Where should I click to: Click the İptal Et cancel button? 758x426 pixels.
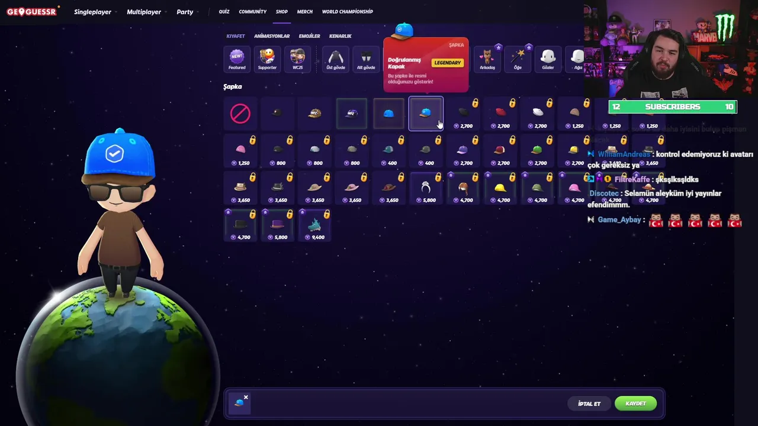point(589,404)
